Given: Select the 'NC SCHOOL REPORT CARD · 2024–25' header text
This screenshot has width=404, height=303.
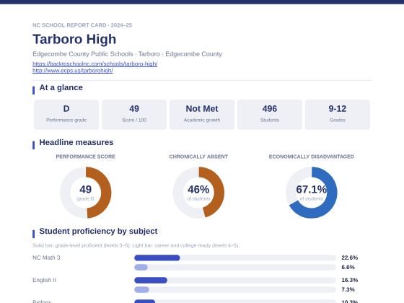Looking at the screenshot, I should (82, 25).
